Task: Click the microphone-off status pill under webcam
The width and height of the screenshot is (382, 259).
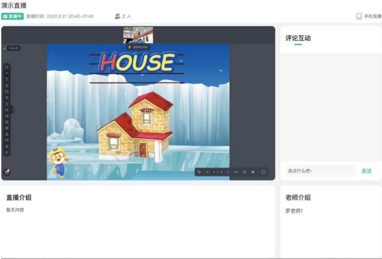Action: [x=138, y=47]
